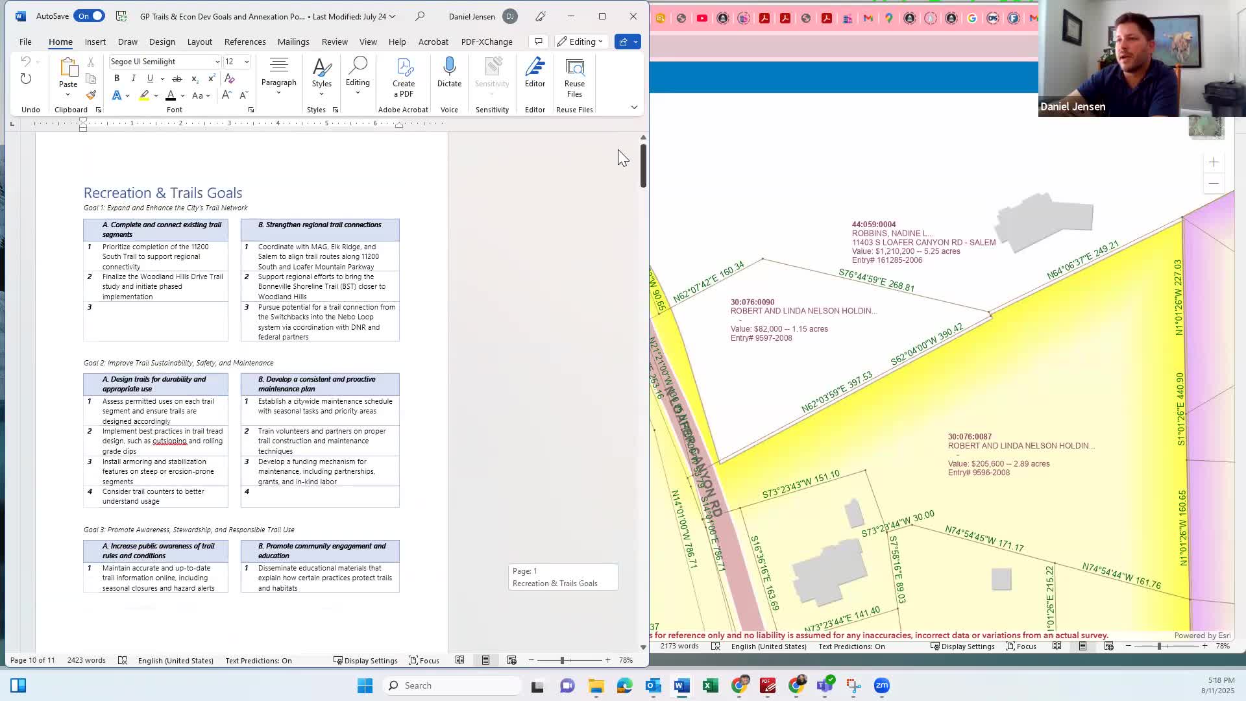Click Focus button in status bar
The width and height of the screenshot is (1246, 701).
(424, 661)
